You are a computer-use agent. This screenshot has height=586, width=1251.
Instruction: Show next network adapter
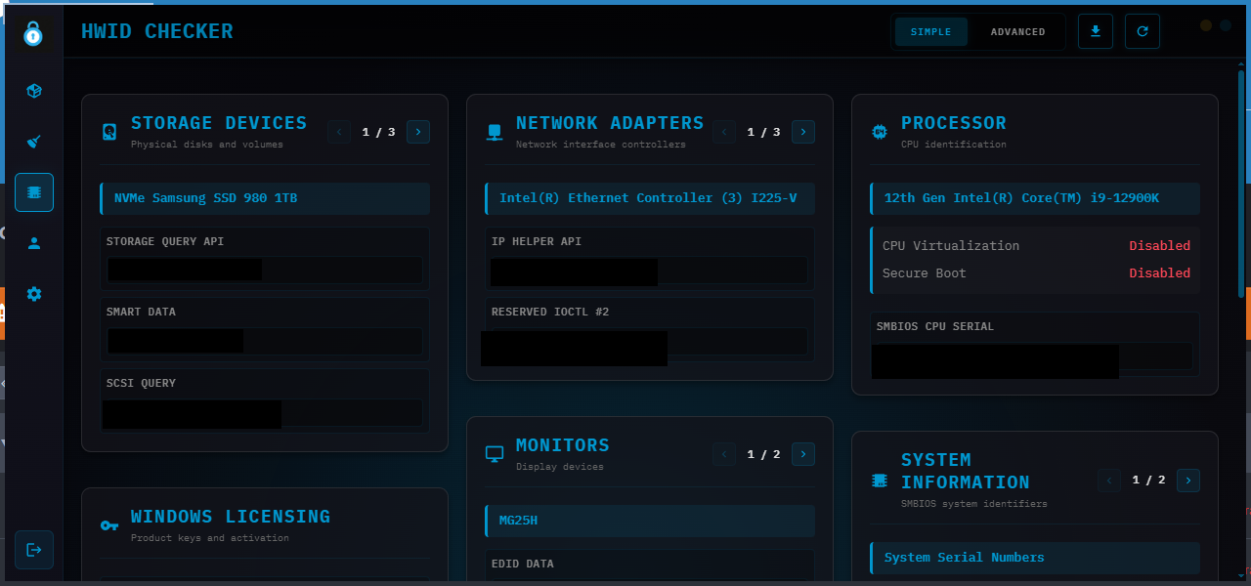(x=803, y=132)
